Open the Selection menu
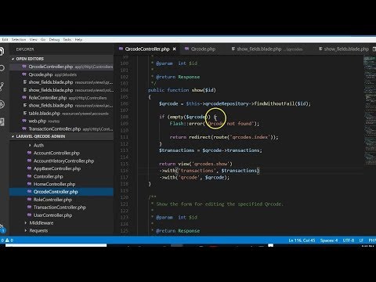The image size is (376, 282). point(19,40)
